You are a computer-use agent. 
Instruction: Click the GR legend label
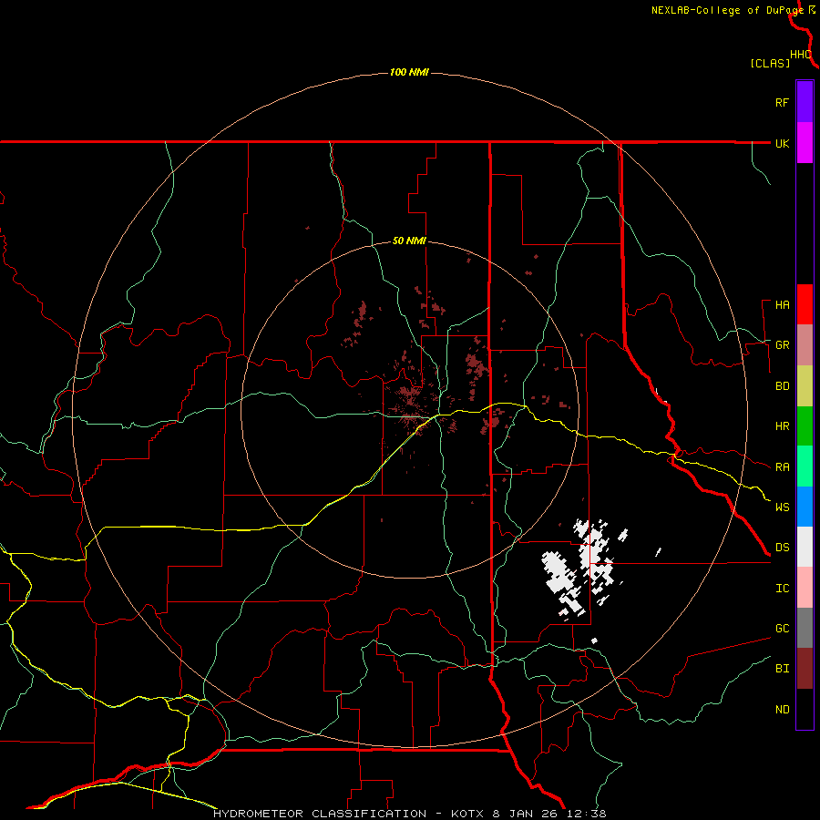click(x=782, y=345)
